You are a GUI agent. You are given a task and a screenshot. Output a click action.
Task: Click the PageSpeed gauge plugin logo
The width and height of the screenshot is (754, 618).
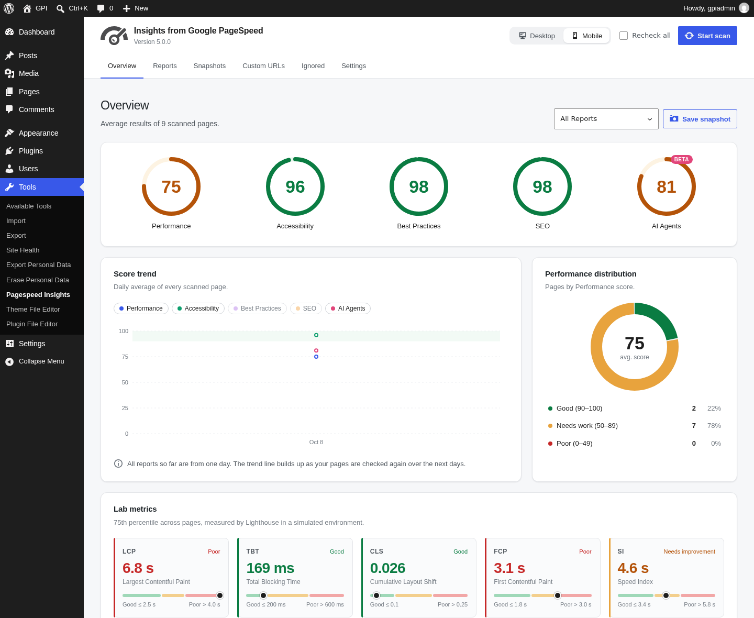pos(114,36)
